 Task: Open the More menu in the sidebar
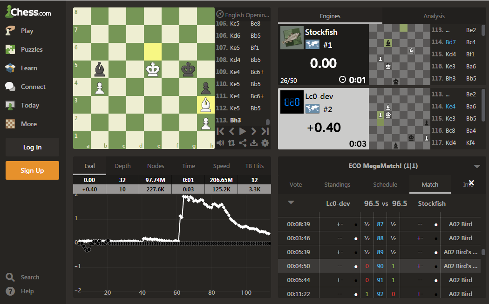point(28,124)
